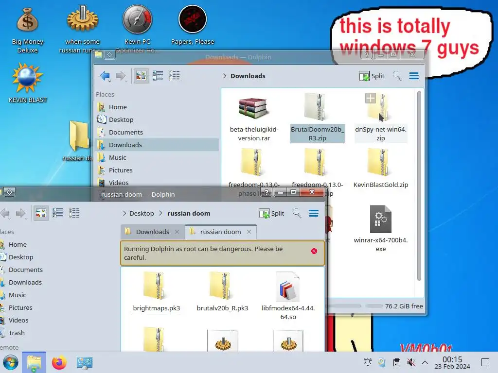Screen dimensions: 498x373
Task: Open Firefox from the taskbar
Action: (x=59, y=362)
